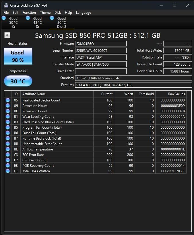Click the Serial Number field
Screen dimensions: 194x235
point(101,50)
